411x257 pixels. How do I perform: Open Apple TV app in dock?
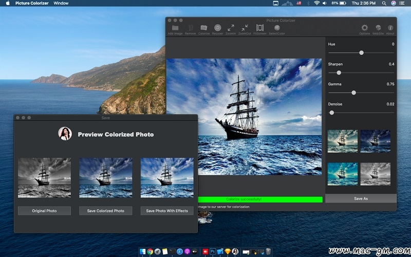(195, 251)
